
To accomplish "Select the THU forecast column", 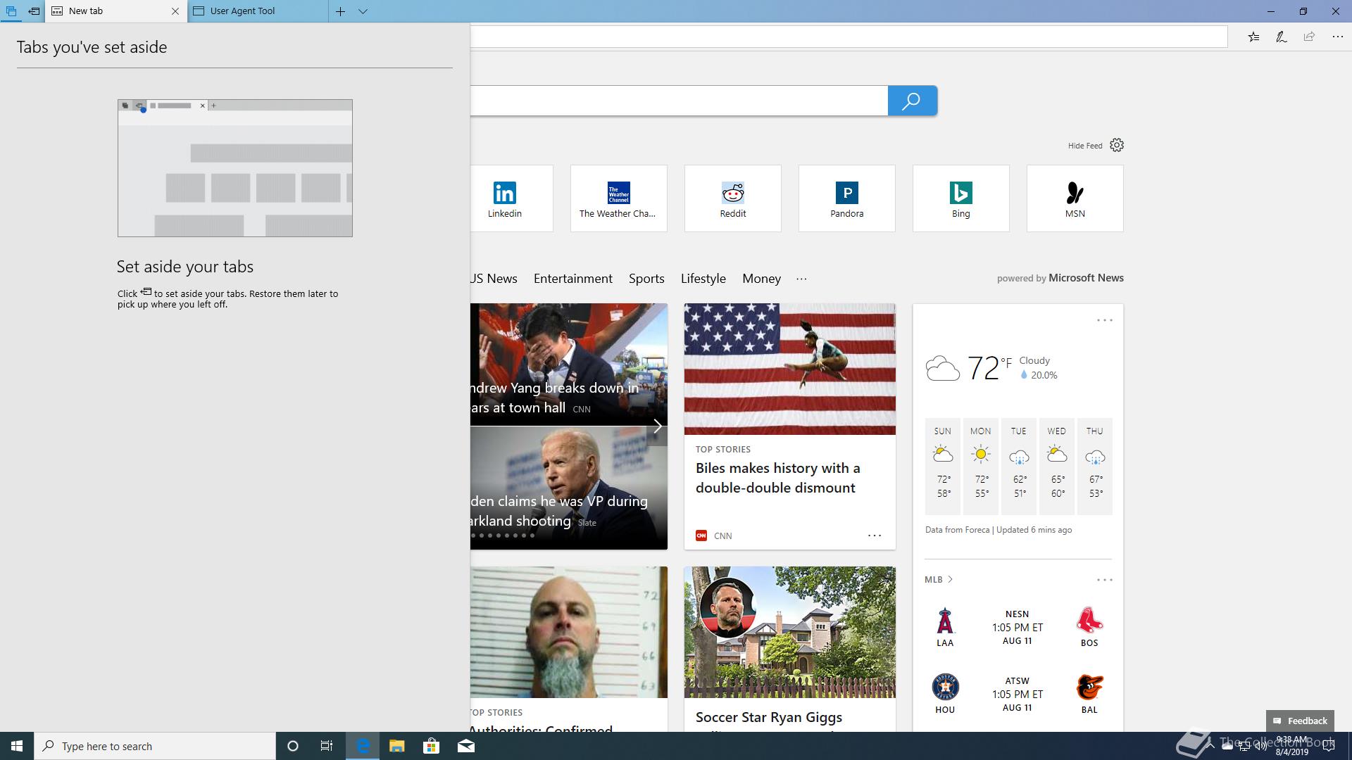I will click(1095, 466).
